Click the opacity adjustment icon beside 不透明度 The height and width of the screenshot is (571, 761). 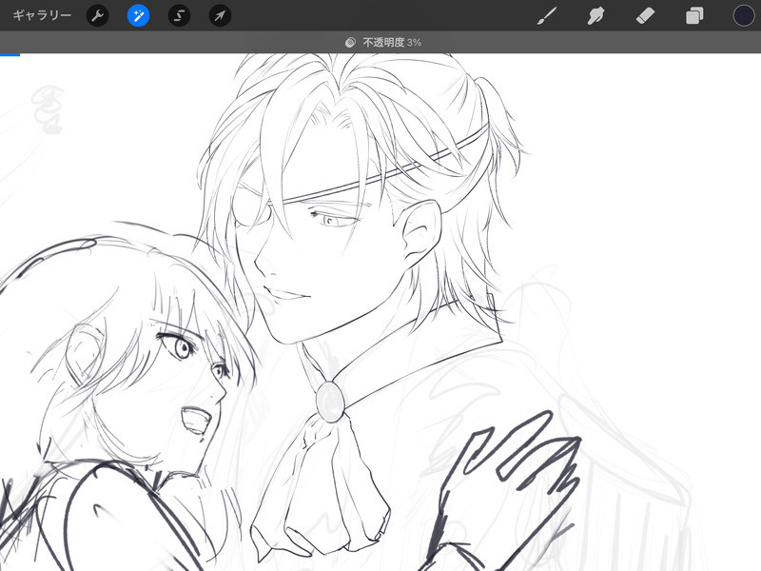350,43
